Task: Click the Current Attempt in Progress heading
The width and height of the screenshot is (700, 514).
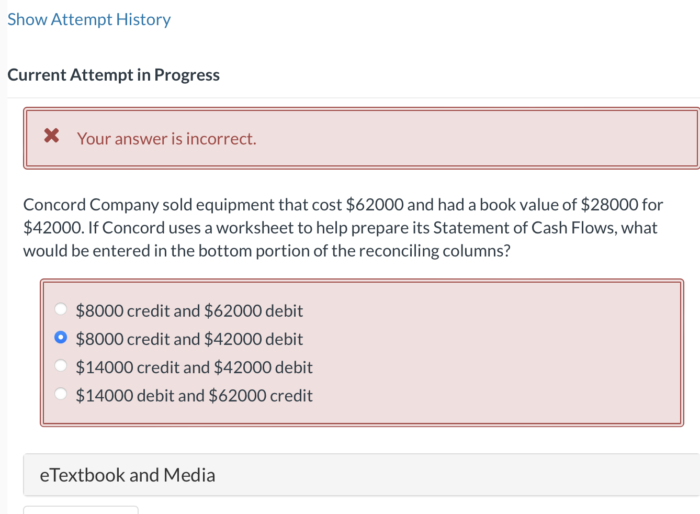Action: click(x=114, y=74)
